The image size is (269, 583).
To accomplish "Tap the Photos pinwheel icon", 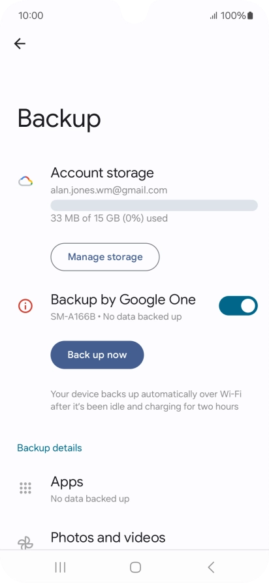I will pyautogui.click(x=25, y=543).
